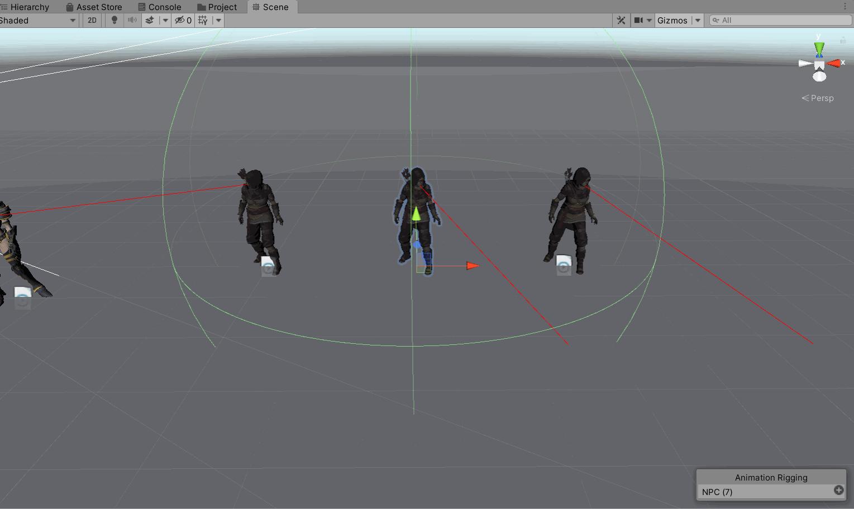854x509 pixels.
Task: Click the script icon near the left NPC's feet
Action: tap(269, 266)
